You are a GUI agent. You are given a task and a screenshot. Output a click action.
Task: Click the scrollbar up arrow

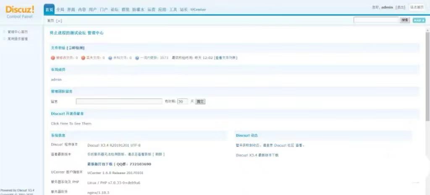[x=427, y=29]
